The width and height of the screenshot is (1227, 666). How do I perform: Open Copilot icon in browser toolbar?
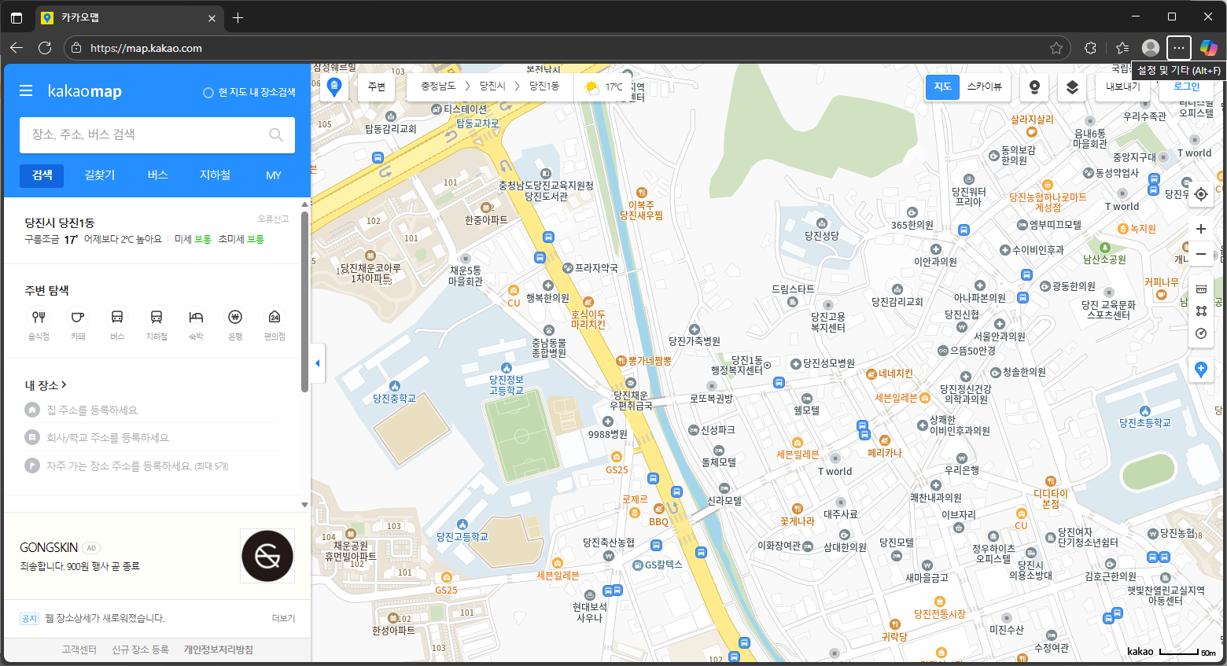coord(1209,48)
